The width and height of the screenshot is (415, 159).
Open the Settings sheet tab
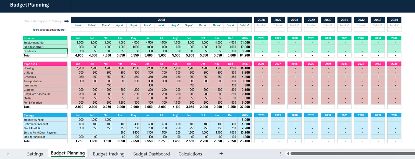[35, 154]
